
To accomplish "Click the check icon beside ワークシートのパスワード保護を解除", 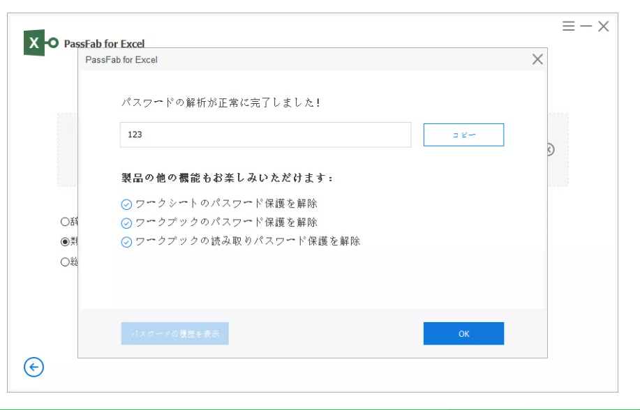I will click(x=126, y=204).
